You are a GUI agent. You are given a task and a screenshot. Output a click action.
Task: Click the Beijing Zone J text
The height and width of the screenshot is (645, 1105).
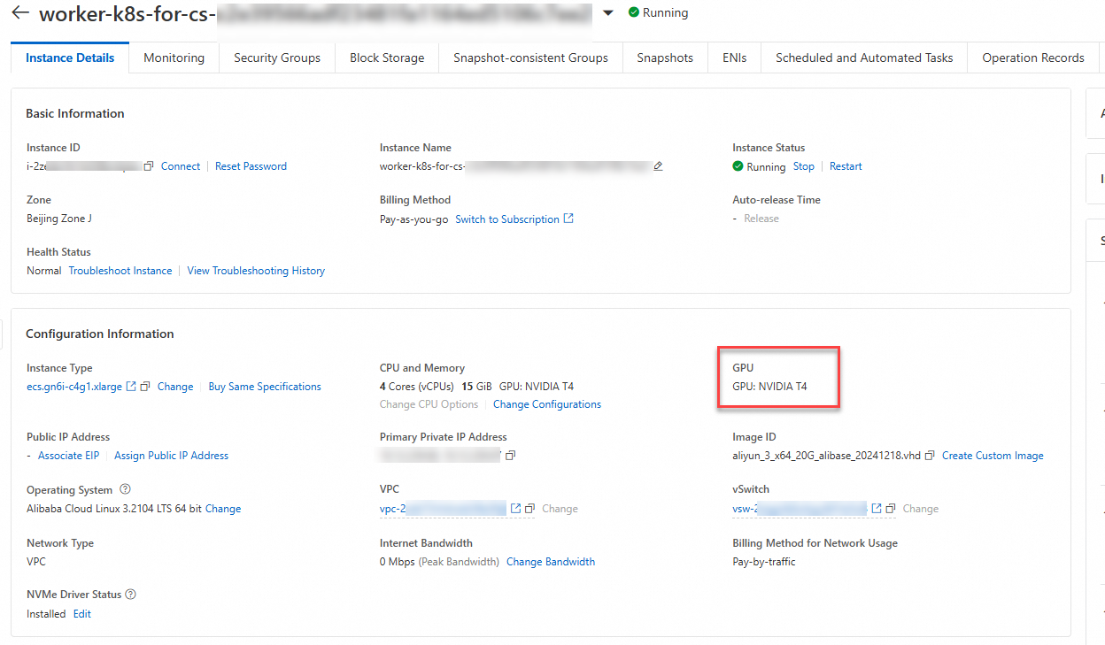point(59,219)
